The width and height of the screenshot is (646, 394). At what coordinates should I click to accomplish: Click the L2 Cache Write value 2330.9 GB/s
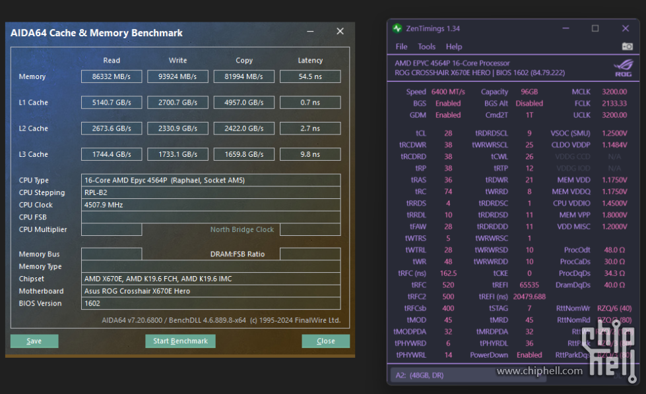[x=178, y=128]
